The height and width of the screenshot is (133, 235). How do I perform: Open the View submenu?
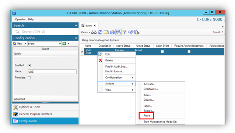[116, 90]
